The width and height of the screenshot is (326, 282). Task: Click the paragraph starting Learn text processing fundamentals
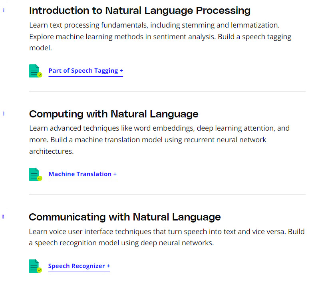[x=160, y=37]
